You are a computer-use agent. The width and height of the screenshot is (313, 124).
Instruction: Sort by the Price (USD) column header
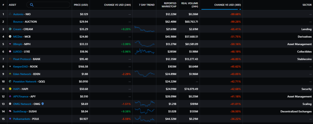[81, 5]
